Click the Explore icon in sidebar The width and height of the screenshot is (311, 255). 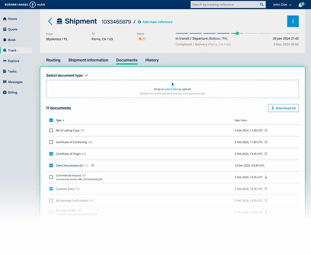coord(4,61)
